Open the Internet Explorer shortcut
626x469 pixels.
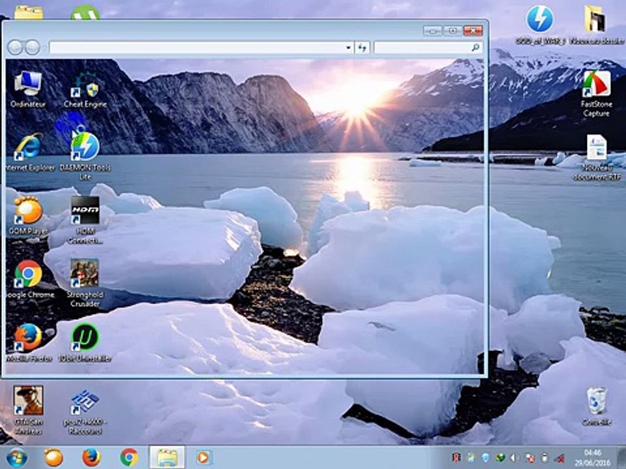pos(29,152)
